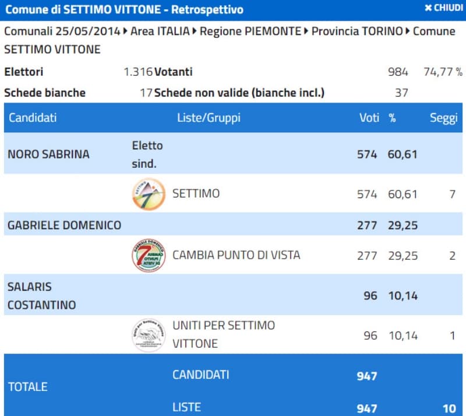The height and width of the screenshot is (416, 466).
Task: Click the Liste/Gruppi column header
Action: point(209,118)
